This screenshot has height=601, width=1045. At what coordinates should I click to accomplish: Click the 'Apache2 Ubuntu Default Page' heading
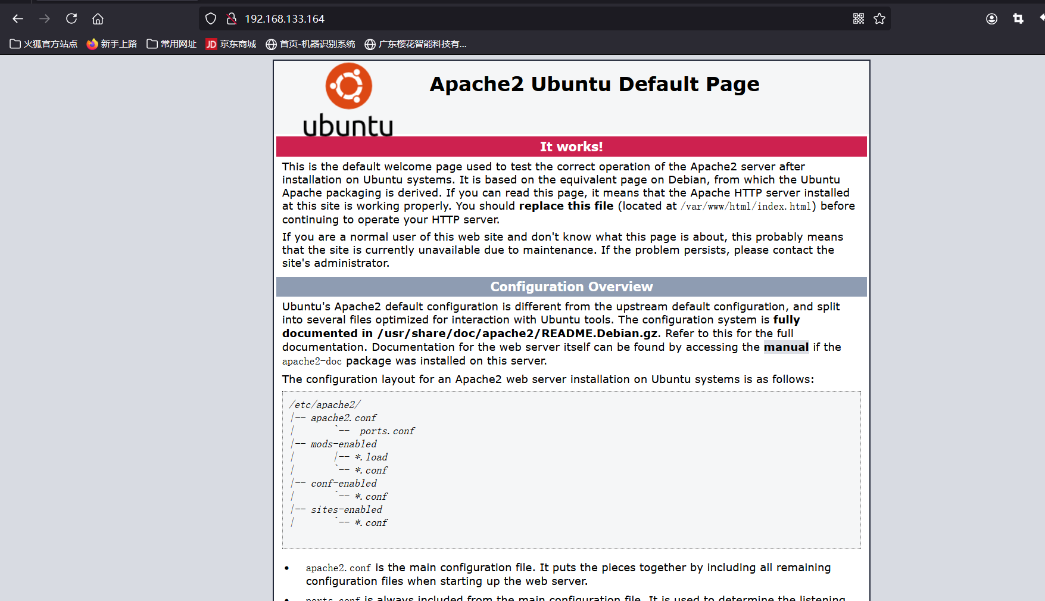click(x=594, y=84)
